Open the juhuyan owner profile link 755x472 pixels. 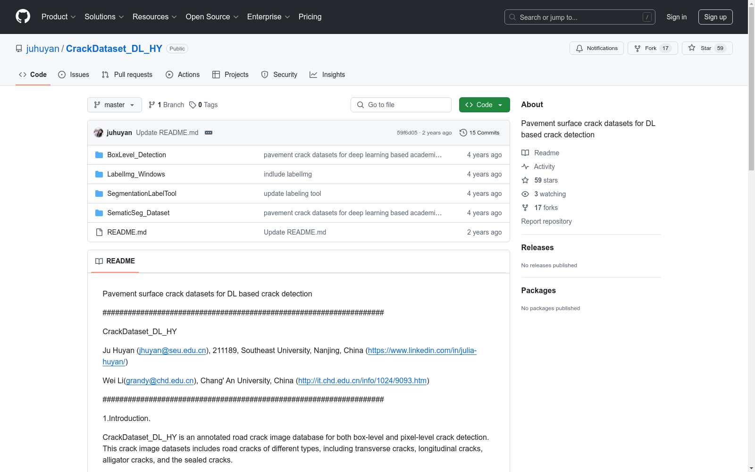click(43, 49)
